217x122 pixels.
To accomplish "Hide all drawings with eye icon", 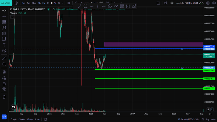I will tap(4, 89).
